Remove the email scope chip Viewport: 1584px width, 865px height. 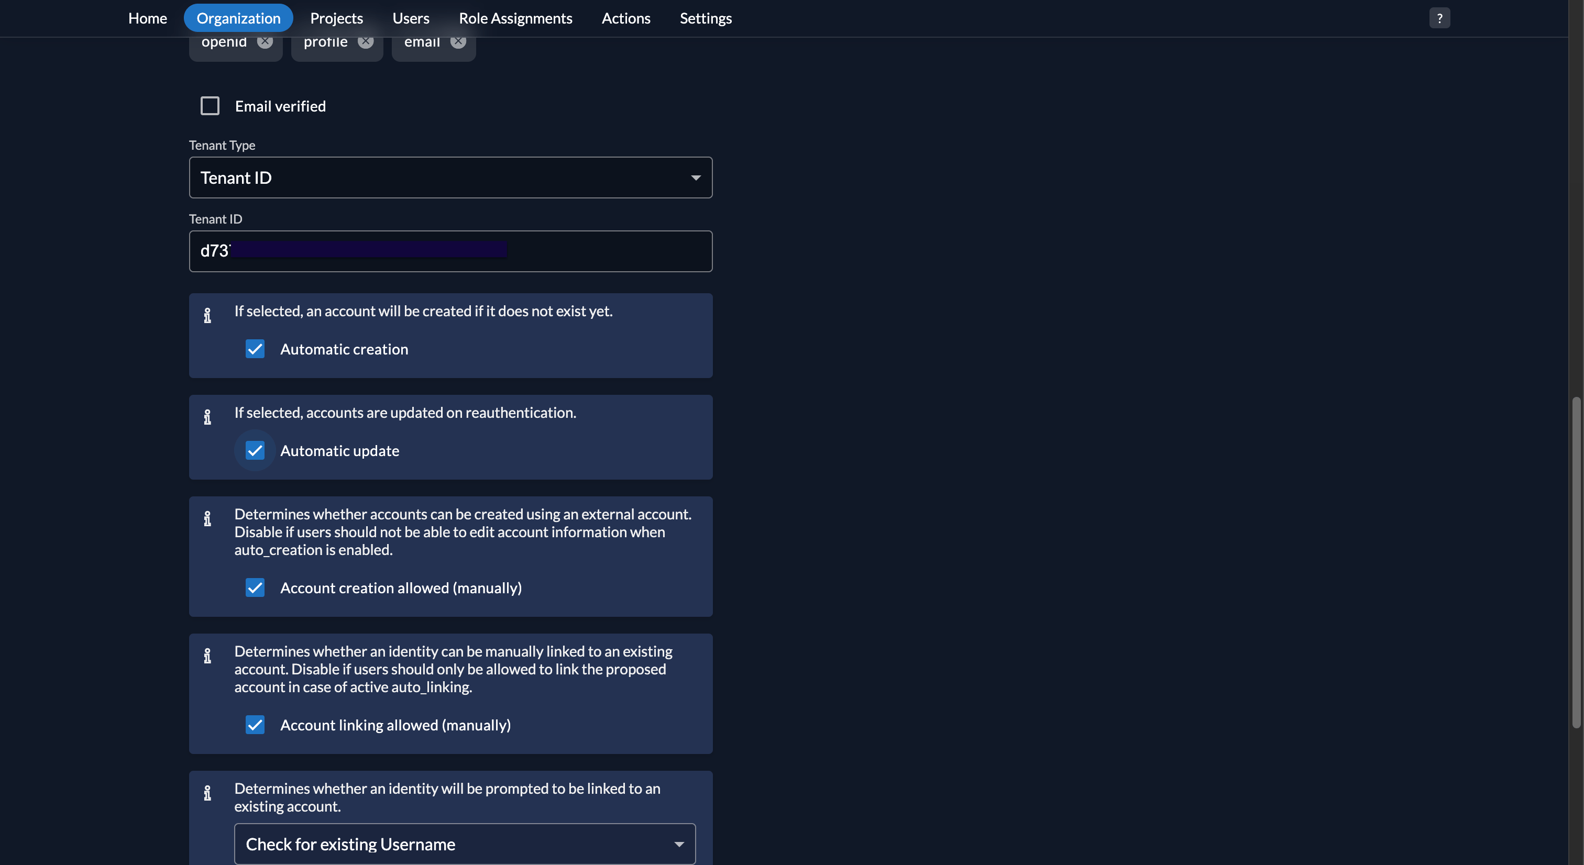pyautogui.click(x=458, y=42)
